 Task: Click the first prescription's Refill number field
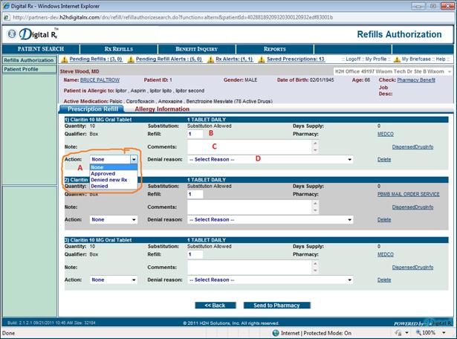[195, 134]
